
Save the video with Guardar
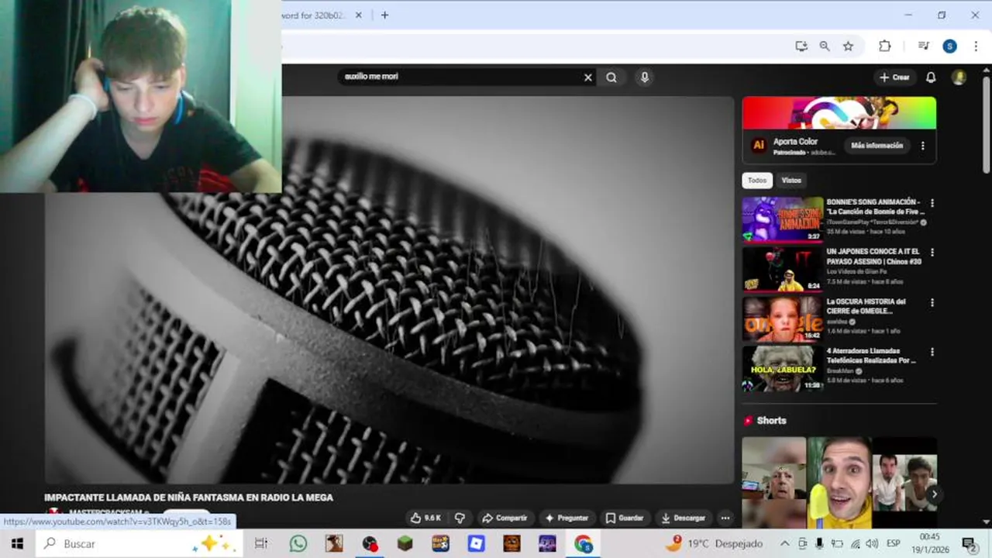tap(625, 518)
